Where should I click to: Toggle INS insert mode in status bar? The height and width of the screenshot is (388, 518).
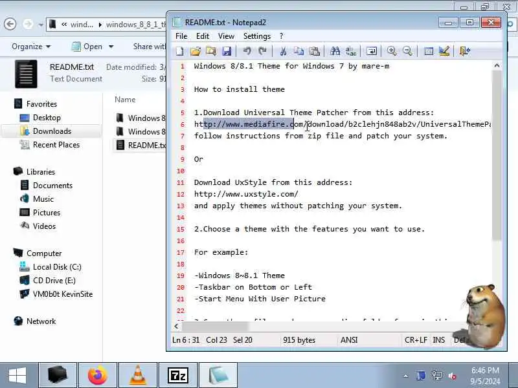coord(439,340)
